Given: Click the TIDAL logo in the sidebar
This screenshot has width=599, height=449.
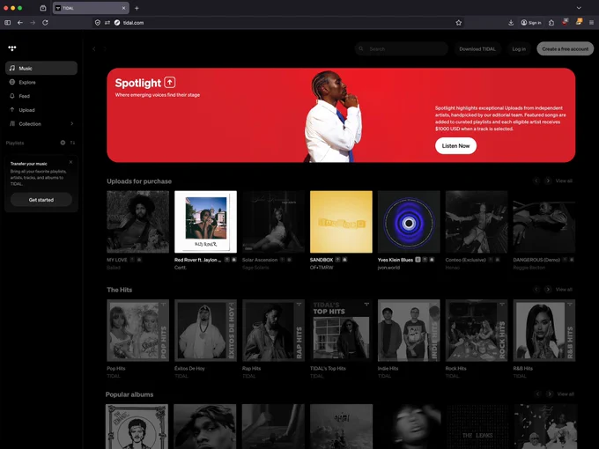Looking at the screenshot, I should point(12,48).
